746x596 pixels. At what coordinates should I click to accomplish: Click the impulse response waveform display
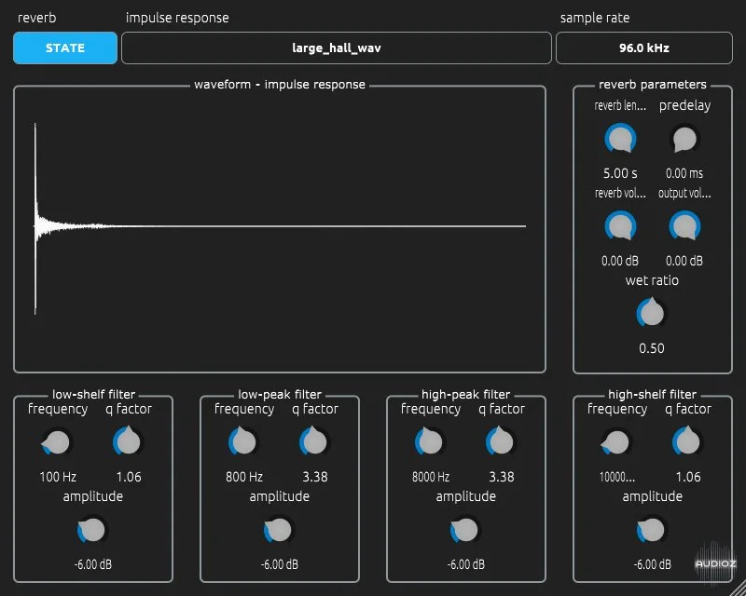[280, 230]
